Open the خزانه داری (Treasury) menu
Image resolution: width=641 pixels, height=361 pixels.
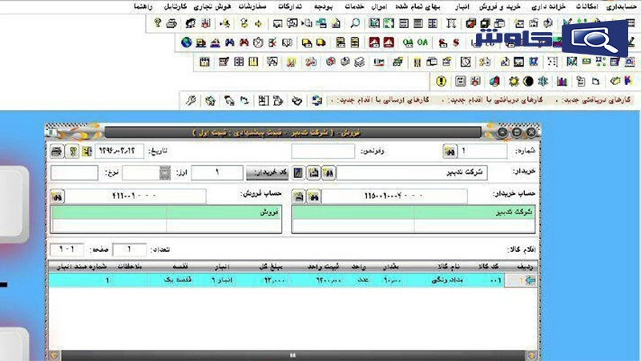coord(548,7)
